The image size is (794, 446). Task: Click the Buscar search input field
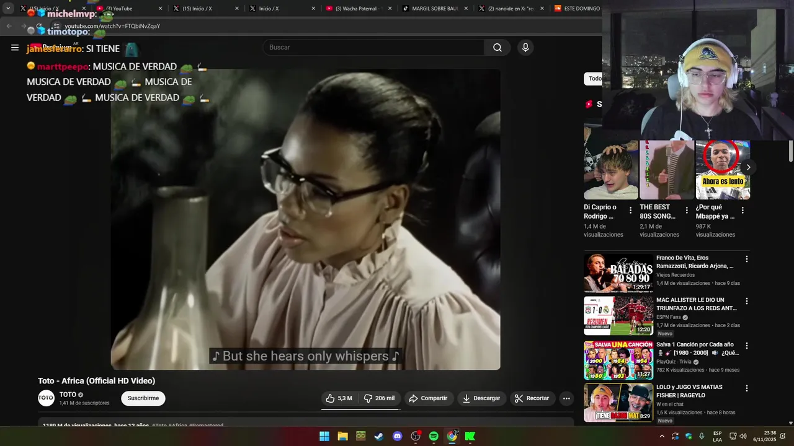[x=374, y=48]
